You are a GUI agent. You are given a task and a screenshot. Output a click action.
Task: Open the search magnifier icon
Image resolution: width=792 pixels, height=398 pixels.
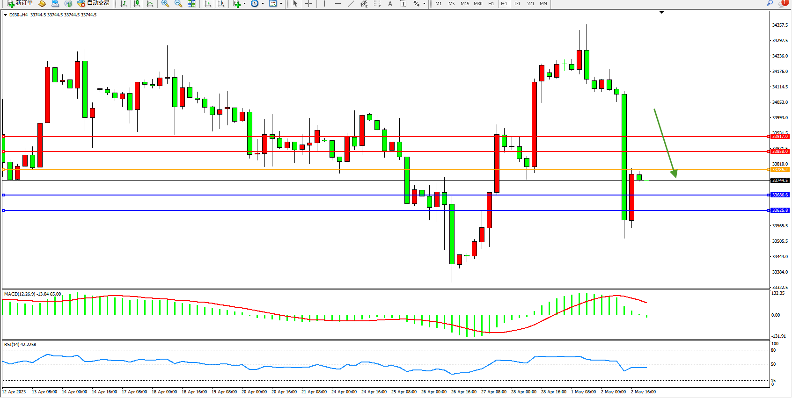tap(770, 3)
